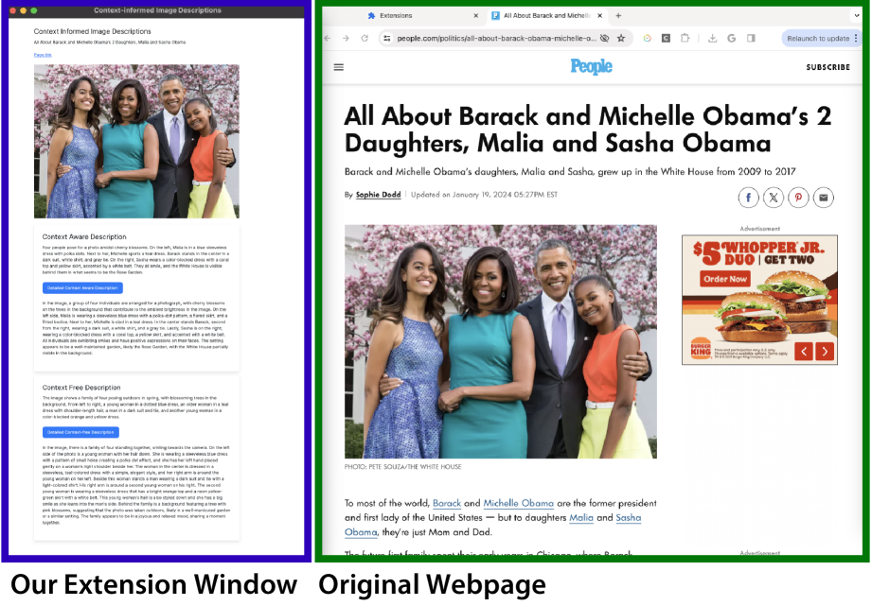
Task: Expand the tab search dropdown arrow
Action: coord(857,15)
